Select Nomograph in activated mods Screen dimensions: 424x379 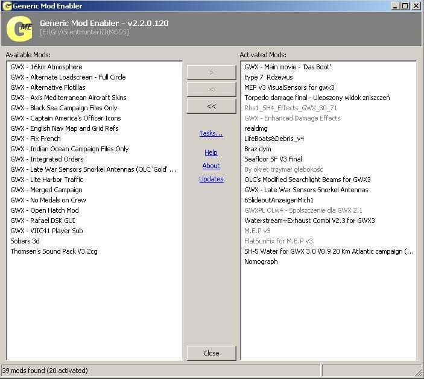[x=261, y=262]
